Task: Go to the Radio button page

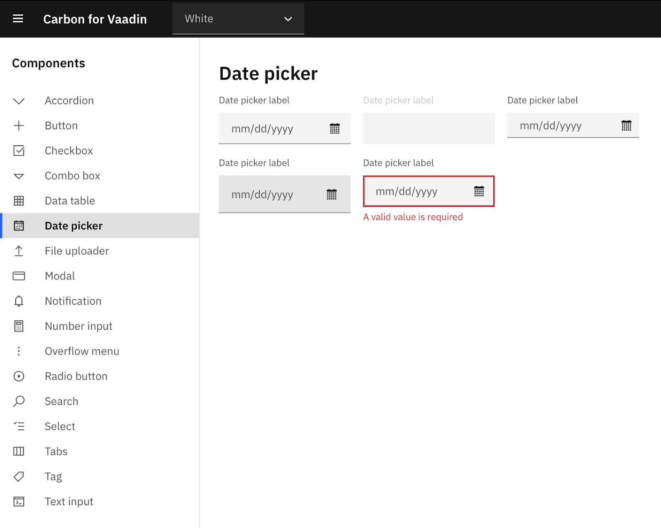Action: pyautogui.click(x=76, y=376)
